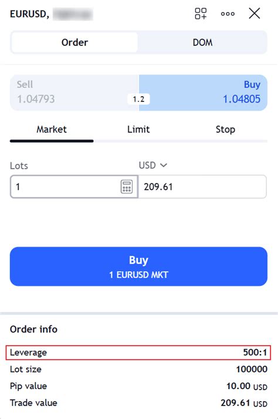The width and height of the screenshot is (278, 419).
Task: Click the EURUSD symbol title
Action: tap(30, 14)
